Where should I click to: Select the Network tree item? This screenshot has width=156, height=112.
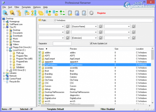(x=13, y=76)
